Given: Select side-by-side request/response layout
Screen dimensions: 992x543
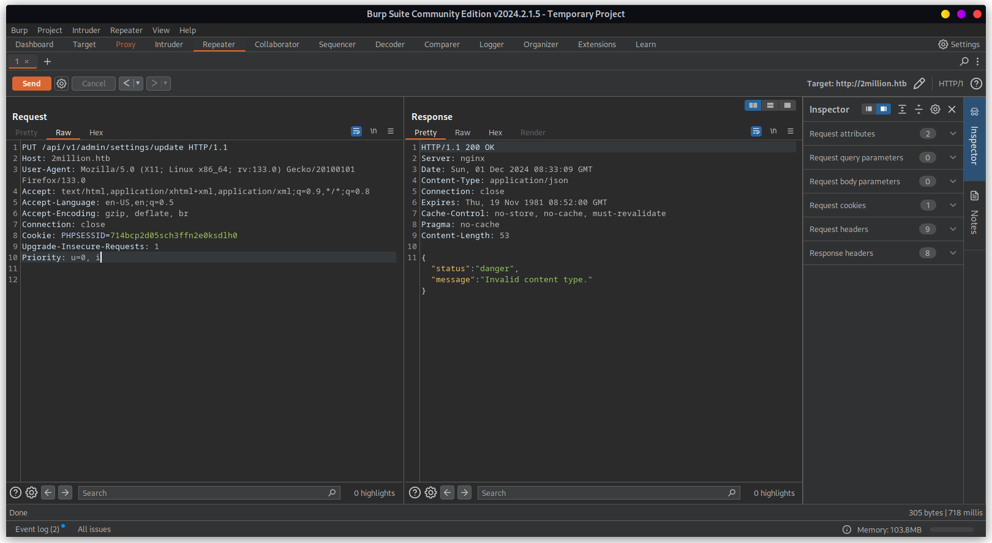Looking at the screenshot, I should (753, 105).
